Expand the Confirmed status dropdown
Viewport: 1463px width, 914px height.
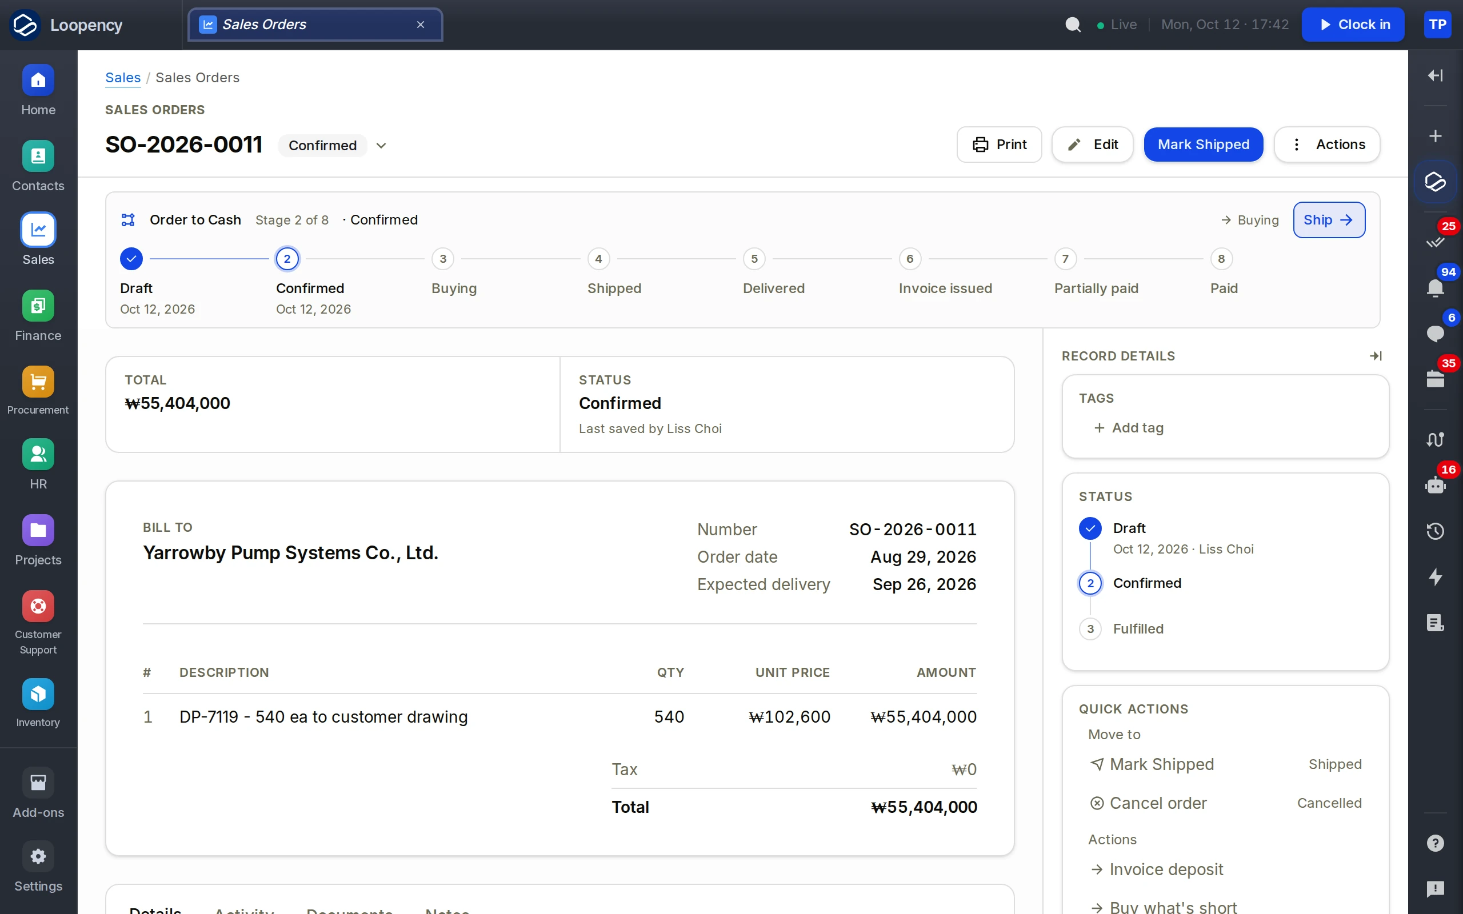381,146
